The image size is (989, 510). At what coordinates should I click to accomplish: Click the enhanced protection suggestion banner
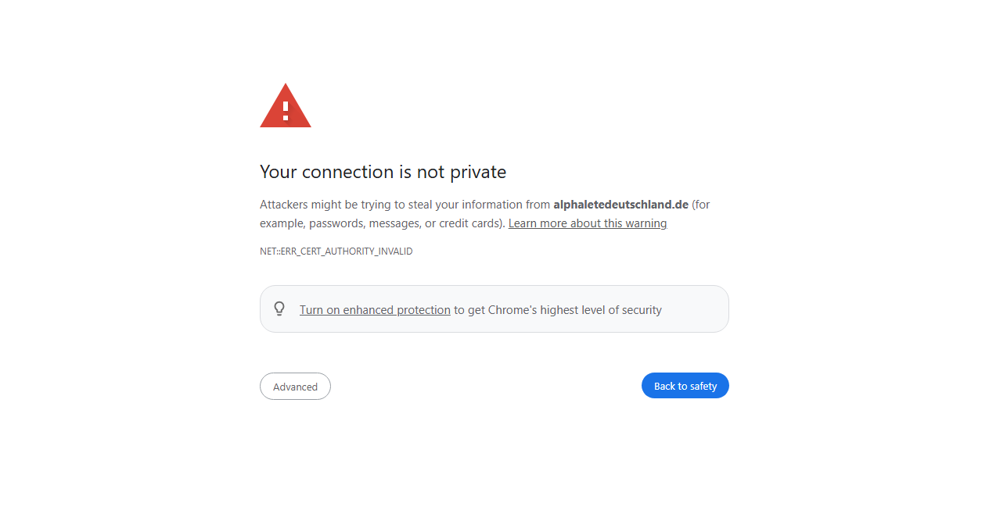494,308
